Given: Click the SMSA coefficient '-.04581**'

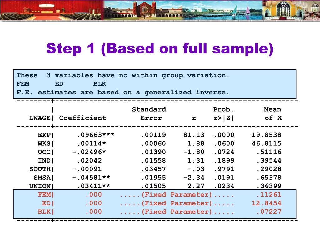Looking at the screenshot, I should [x=91, y=178].
